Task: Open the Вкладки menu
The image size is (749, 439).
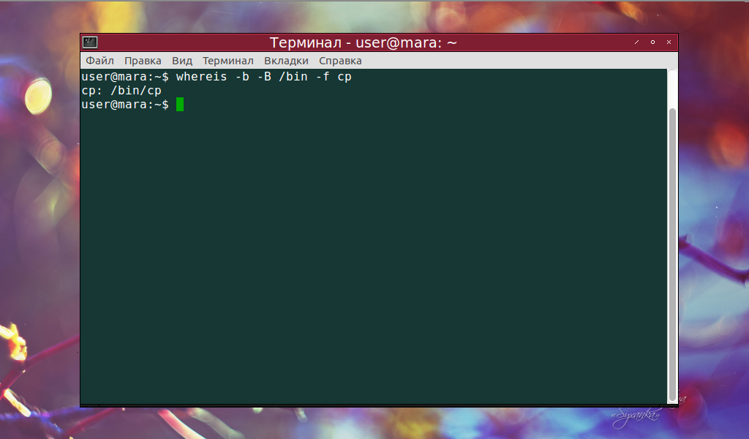Action: (x=286, y=61)
